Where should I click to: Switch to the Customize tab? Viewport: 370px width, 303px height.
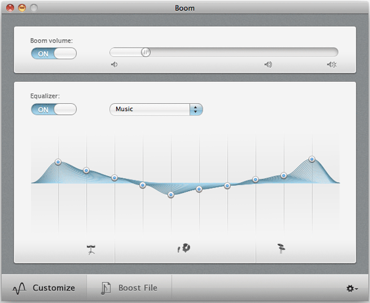44,288
